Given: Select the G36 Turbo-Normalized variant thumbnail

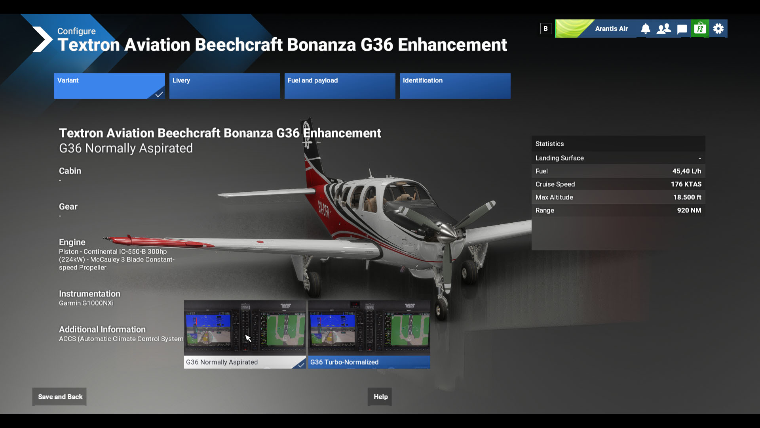Looking at the screenshot, I should pyautogui.click(x=369, y=334).
